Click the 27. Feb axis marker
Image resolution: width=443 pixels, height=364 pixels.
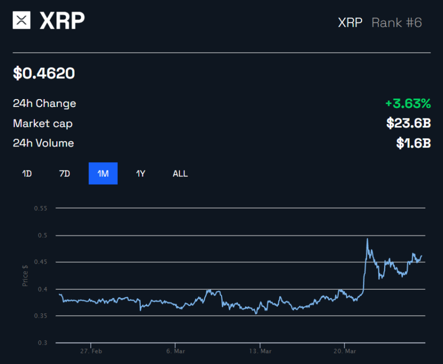point(91,351)
